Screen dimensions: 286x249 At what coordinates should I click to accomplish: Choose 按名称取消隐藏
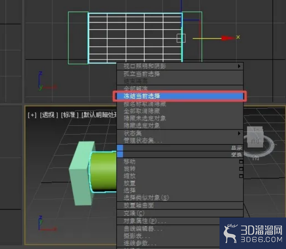tap(180, 104)
